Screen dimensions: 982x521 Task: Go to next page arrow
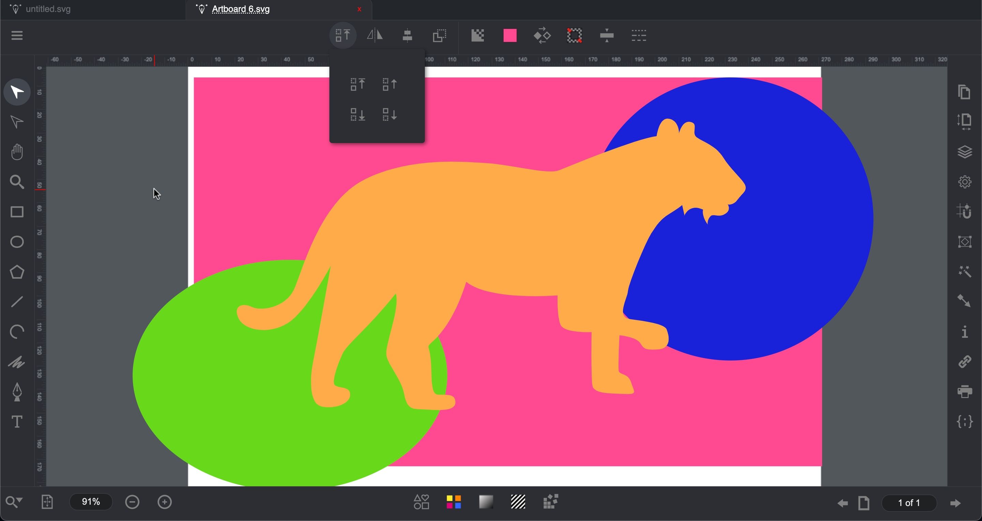tap(955, 503)
